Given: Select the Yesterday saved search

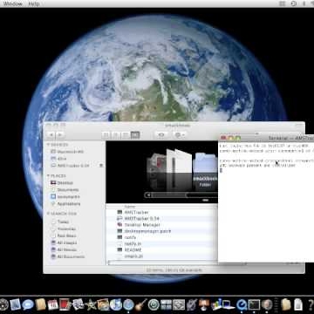Looking at the screenshot, I should coord(64,229).
